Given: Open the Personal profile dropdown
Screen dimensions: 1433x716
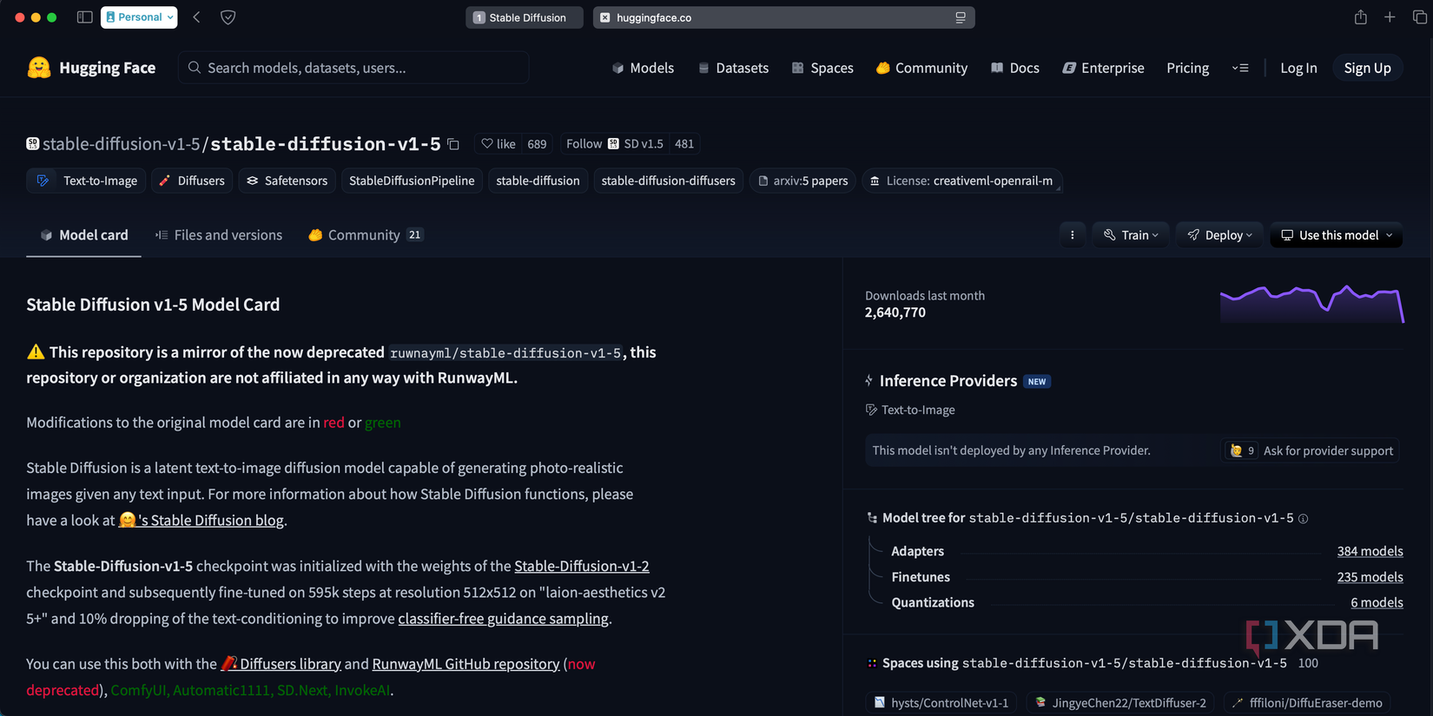Looking at the screenshot, I should (139, 17).
